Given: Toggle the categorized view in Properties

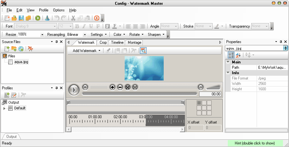Looking at the screenshot, I should click(231, 55).
